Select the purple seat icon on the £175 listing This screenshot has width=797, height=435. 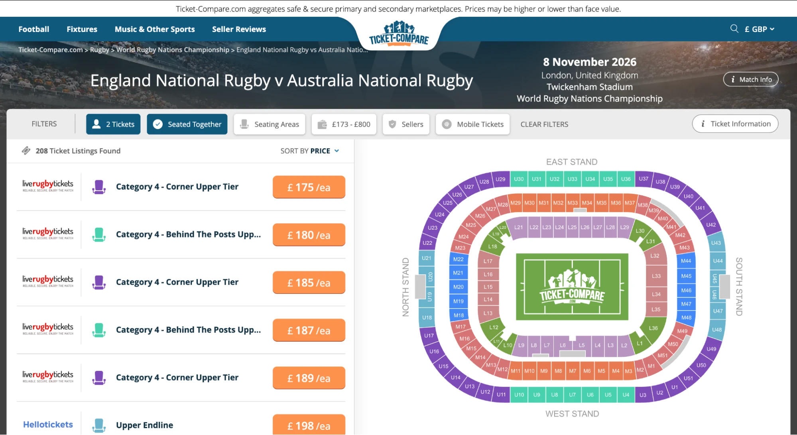pos(99,187)
